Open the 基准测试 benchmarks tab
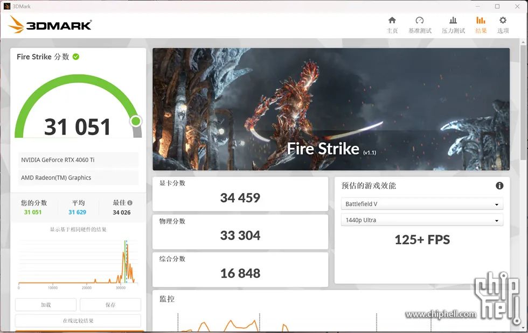528x333 pixels. (420, 25)
